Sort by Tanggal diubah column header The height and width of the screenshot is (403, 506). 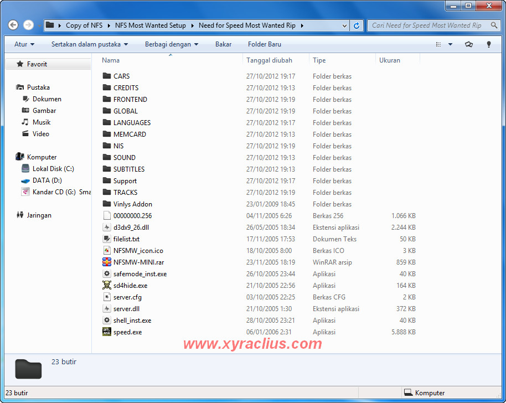point(269,60)
